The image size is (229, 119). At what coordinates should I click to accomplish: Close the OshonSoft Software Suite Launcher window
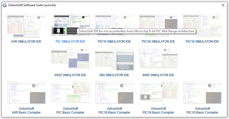click(x=223, y=5)
